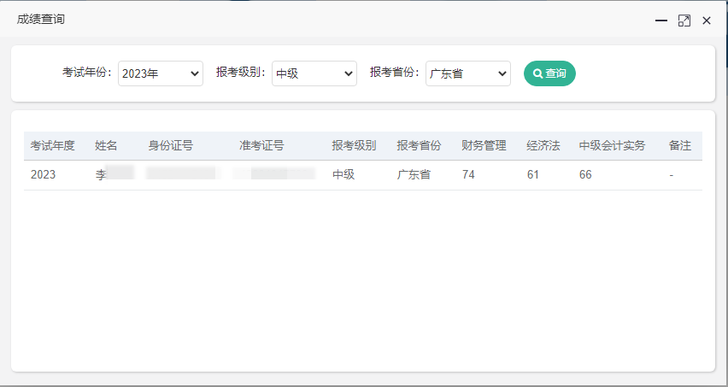This screenshot has width=728, height=387.
Task: Select the 2023 cell in the result row
Action: coord(43,174)
